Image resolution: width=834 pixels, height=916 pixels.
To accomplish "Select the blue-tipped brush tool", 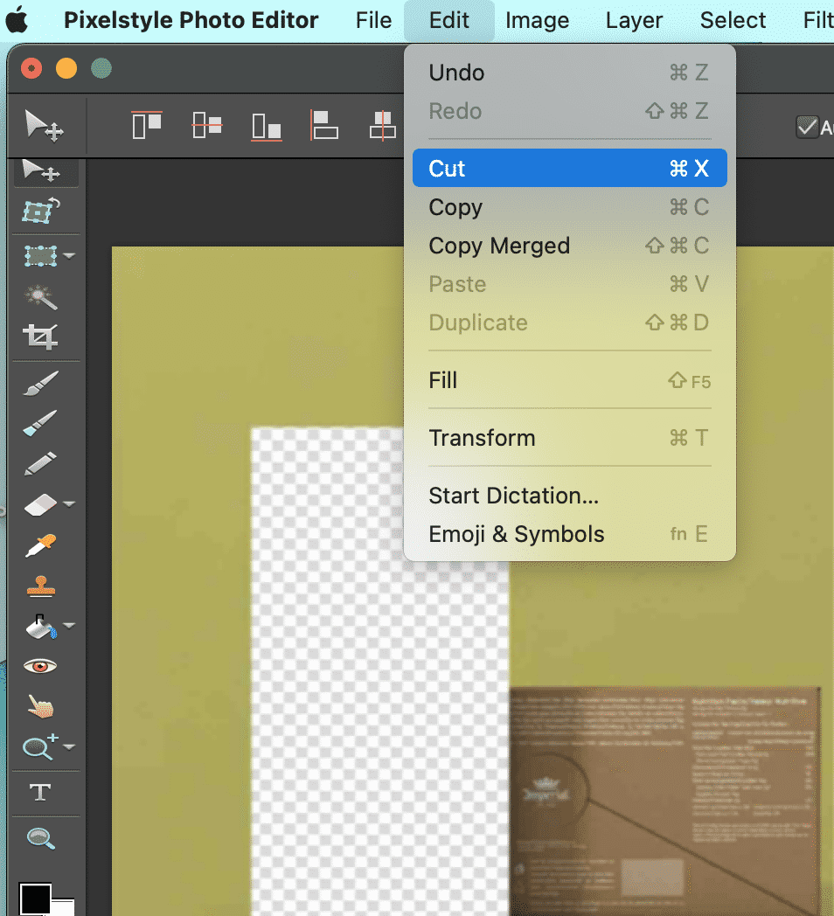I will (x=40, y=423).
